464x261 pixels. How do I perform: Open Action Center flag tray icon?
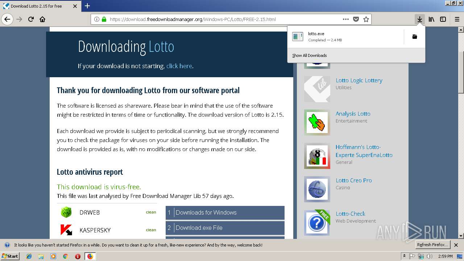tap(412, 256)
